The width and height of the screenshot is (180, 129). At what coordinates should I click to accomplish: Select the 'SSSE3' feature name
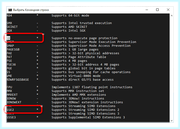(11, 118)
